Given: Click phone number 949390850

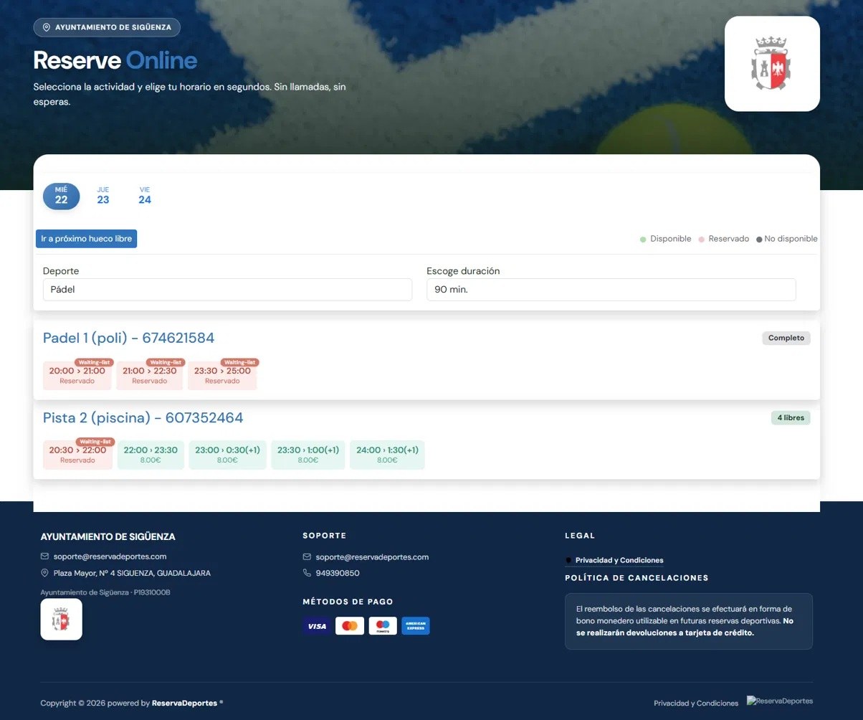Looking at the screenshot, I should click(338, 574).
